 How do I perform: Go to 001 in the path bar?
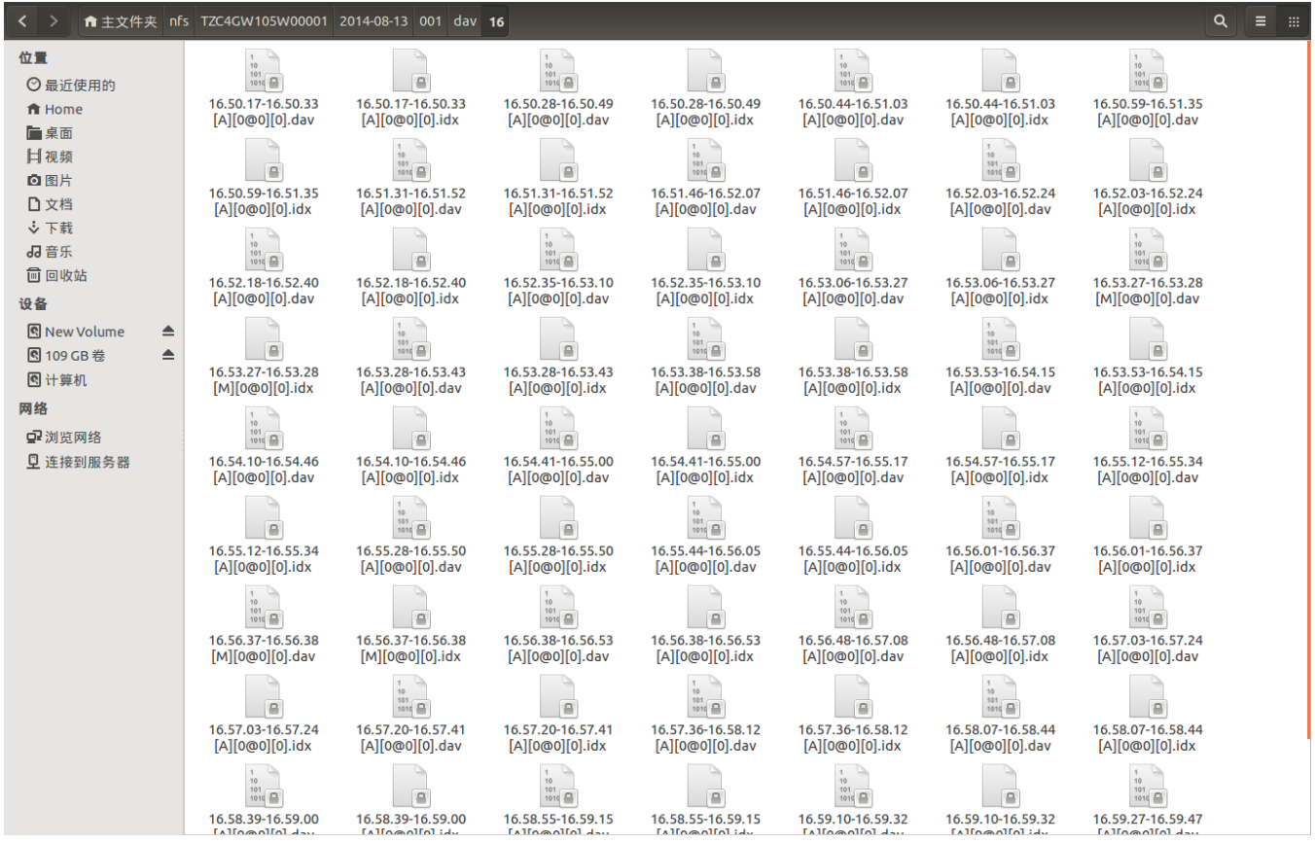[430, 21]
